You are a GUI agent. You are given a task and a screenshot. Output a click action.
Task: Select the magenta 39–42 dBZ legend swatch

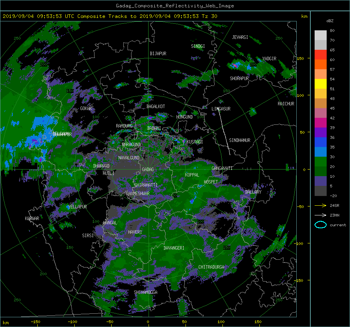point(320,123)
